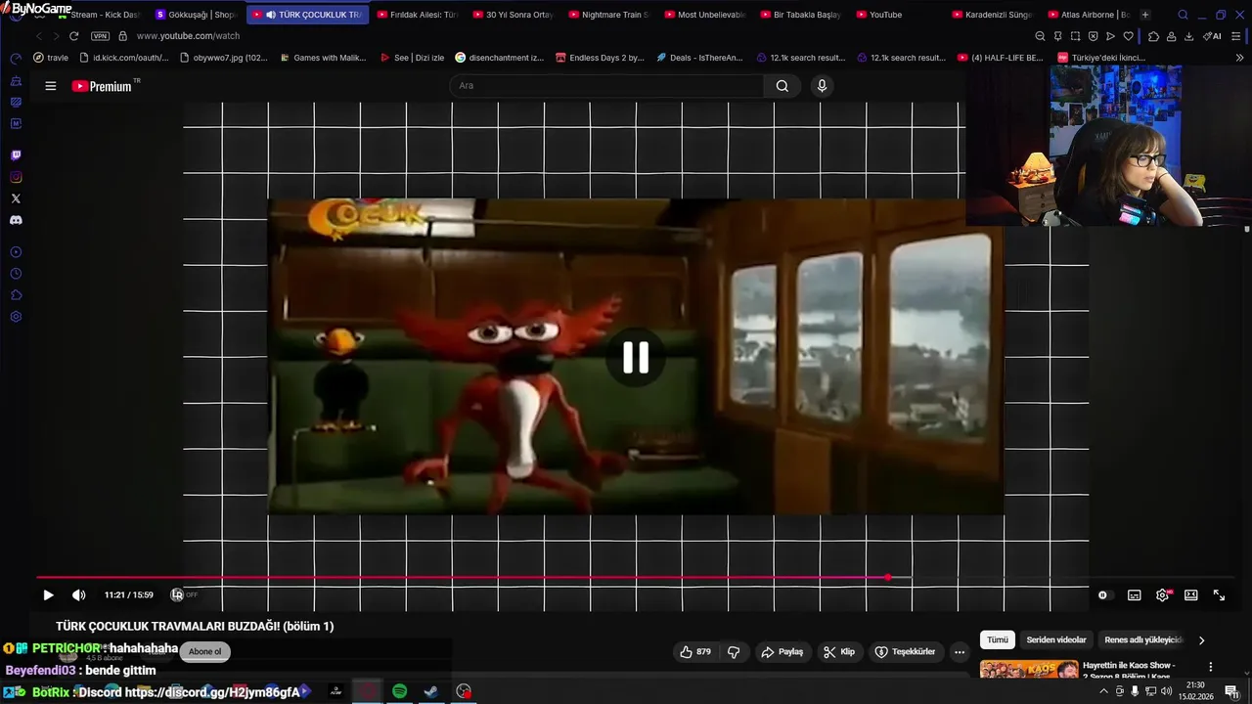Open a new browser tab plus

[x=1145, y=15]
